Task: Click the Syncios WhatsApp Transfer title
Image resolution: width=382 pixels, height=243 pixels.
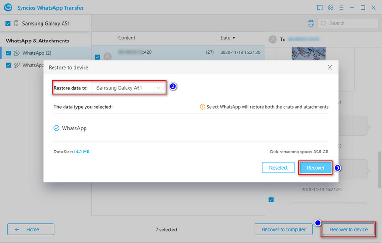Action: (51, 8)
